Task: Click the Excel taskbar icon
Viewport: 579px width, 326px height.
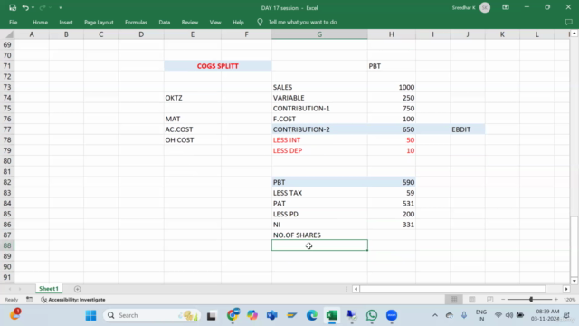Action: tap(332, 315)
